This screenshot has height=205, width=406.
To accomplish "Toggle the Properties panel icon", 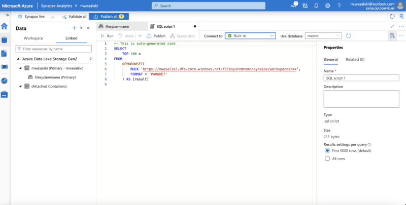I will click(x=392, y=36).
